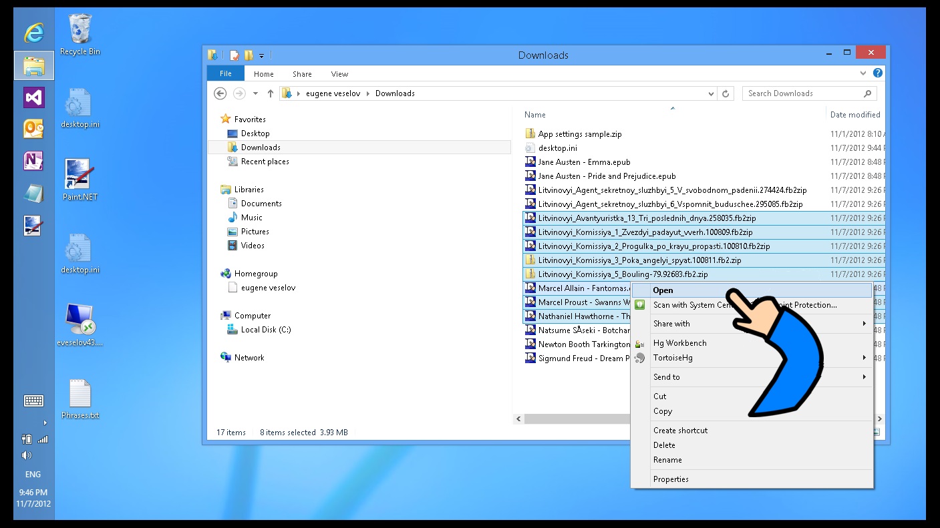940x528 pixels.
Task: Show hidden tray icons via the small arrow
Action: tap(45, 423)
